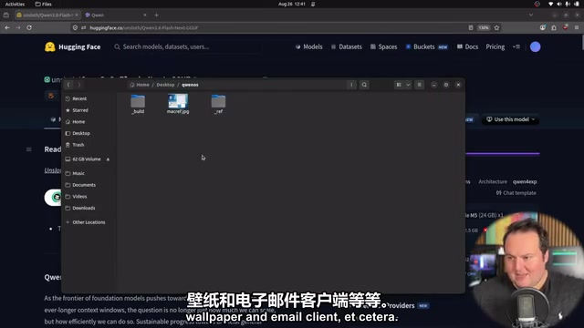Open the user avatar profile menu
Viewport: 584px width, 328px height.
[x=536, y=46]
